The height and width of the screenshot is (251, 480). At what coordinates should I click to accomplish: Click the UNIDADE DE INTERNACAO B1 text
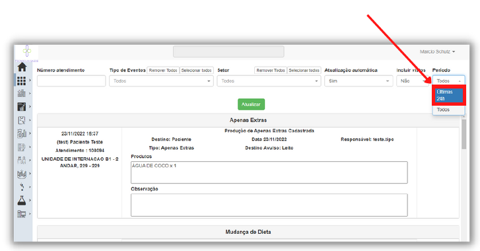pos(80,162)
